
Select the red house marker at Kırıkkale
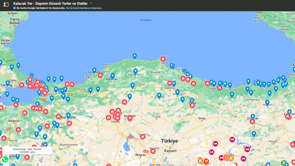130,118
